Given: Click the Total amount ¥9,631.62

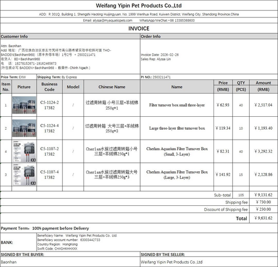Looking at the screenshot, I should (264, 218).
